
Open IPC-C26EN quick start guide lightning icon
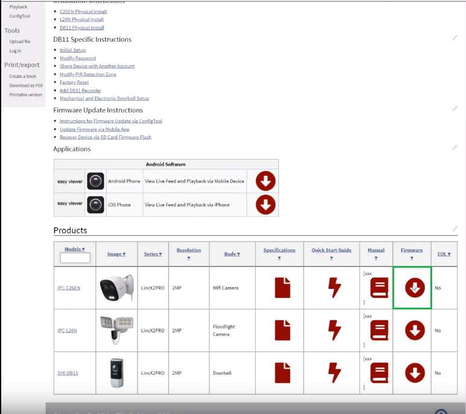coord(334,288)
